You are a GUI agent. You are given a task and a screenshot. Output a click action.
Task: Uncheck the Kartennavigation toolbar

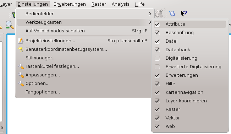pos(157,92)
